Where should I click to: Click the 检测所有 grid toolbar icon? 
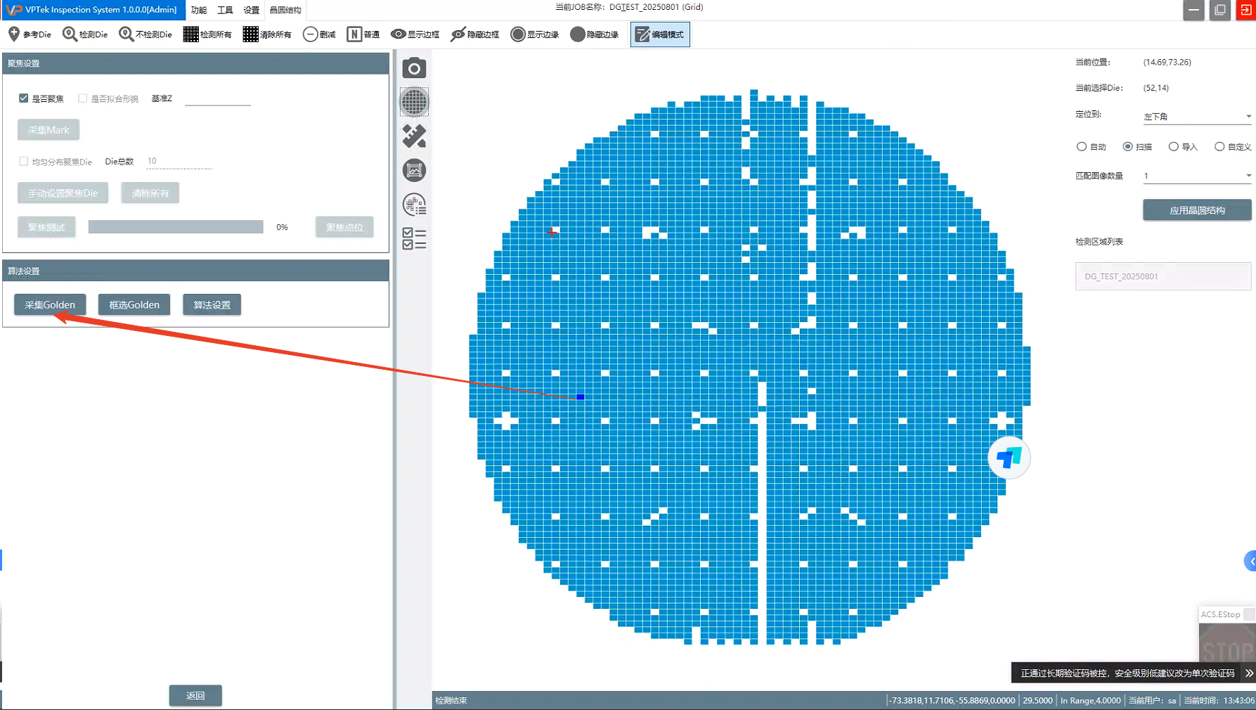coord(207,34)
